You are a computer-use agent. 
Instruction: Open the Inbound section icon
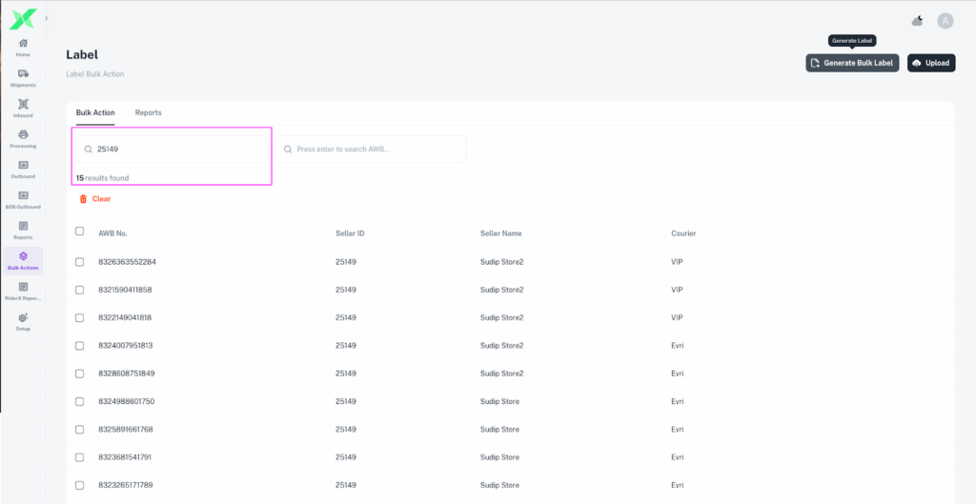[x=23, y=105]
